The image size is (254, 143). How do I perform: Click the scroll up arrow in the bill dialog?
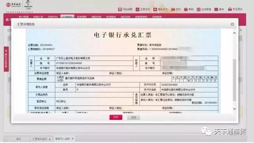[x=235, y=33]
